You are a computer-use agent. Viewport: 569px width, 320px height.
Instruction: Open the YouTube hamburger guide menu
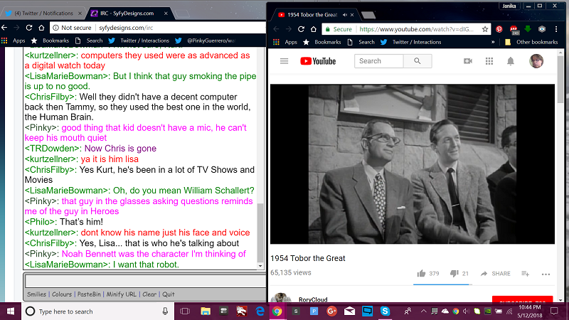coord(284,61)
